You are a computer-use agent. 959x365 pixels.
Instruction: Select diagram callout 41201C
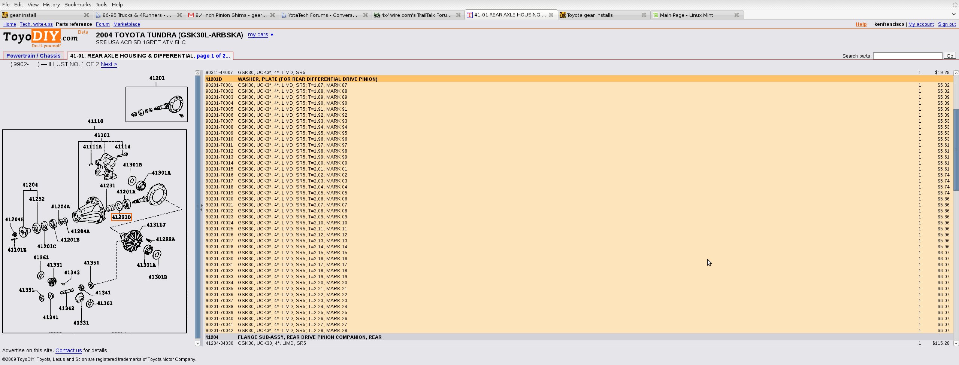46,246
